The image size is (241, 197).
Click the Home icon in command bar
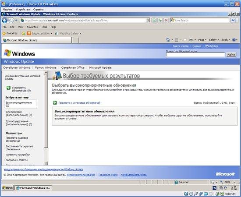tap(168, 40)
